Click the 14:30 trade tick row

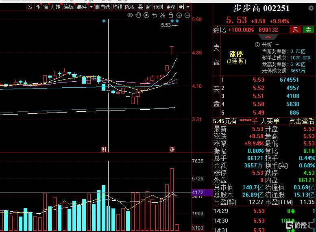pyautogui.click(x=264, y=221)
